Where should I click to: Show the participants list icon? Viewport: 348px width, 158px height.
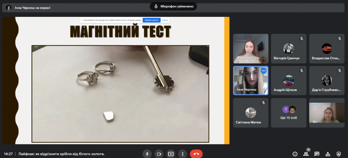306,154
